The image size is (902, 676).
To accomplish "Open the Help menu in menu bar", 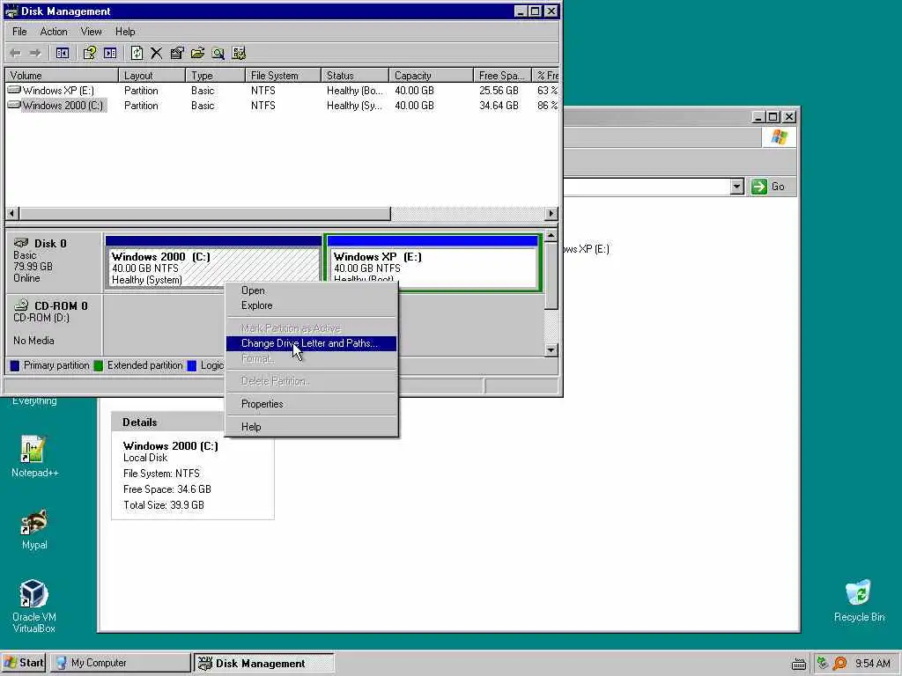I will click(125, 32).
